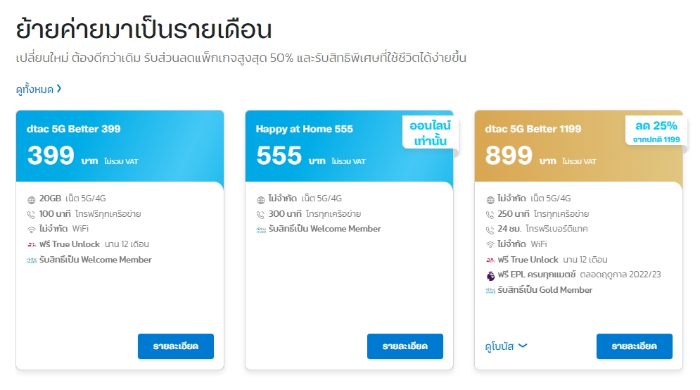Click the phone icon beside 300 นาที
Screen dimensions: 700x390
(261, 215)
